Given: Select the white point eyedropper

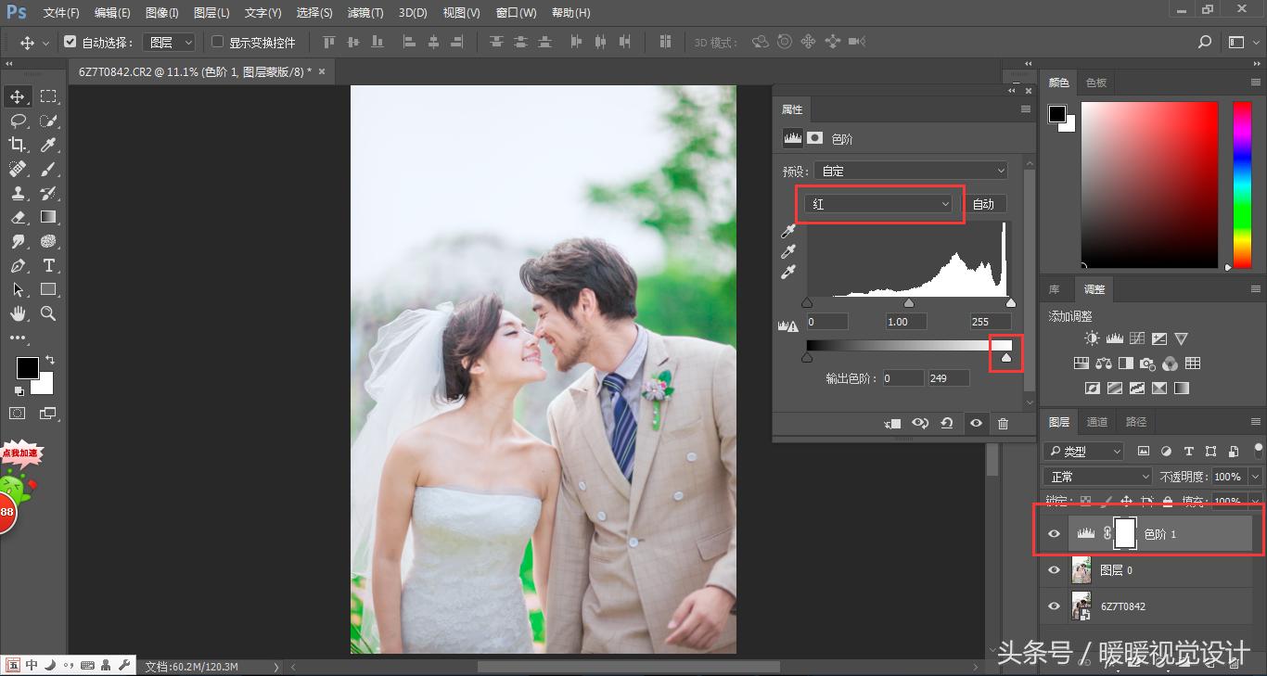Looking at the screenshot, I should click(x=789, y=272).
